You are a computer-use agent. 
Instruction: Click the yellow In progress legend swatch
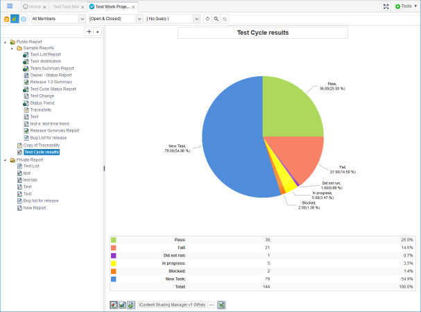(x=114, y=263)
